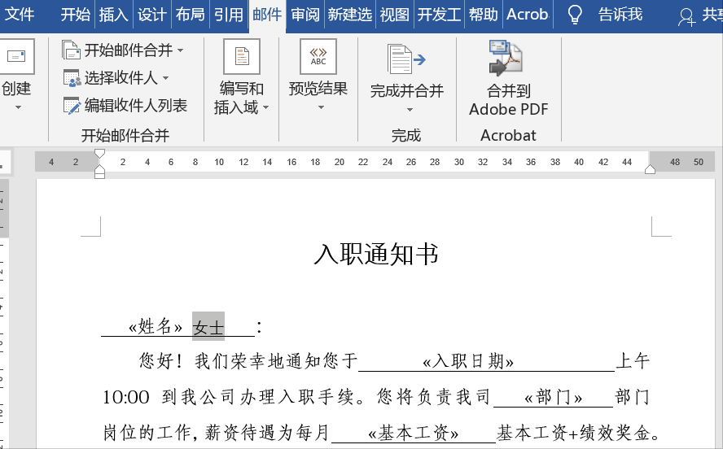Click 合并到 Adobe PDF icon

(x=506, y=58)
